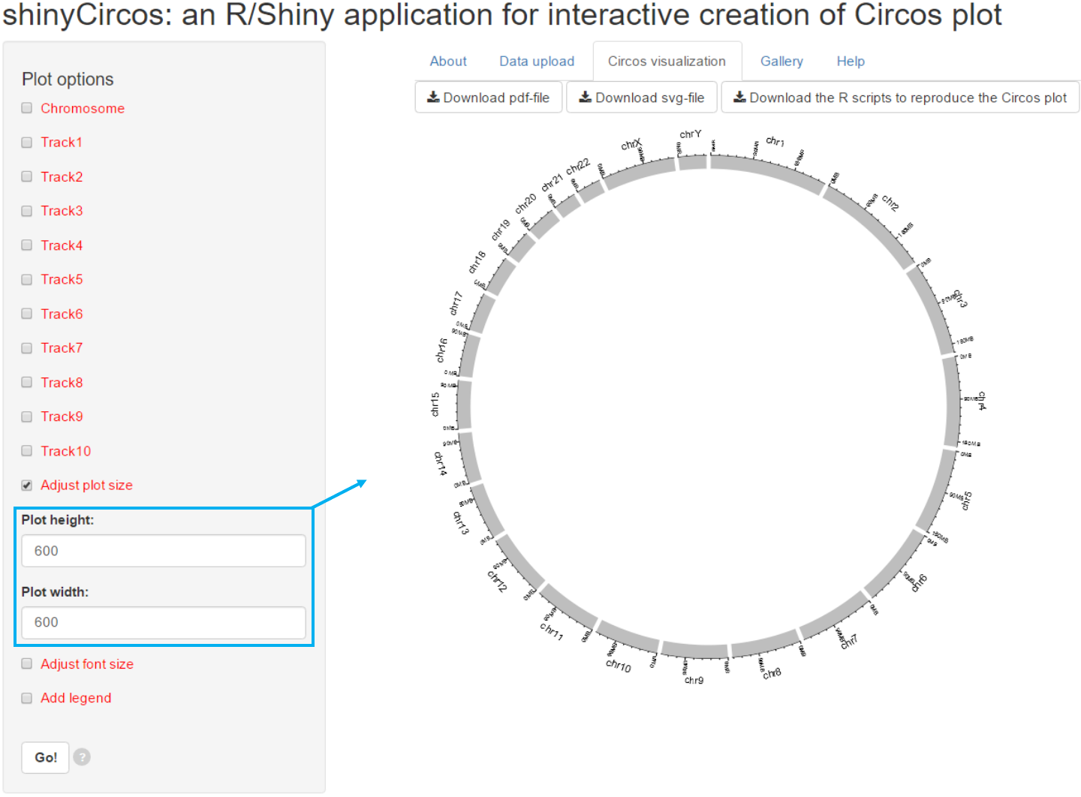Screen dimensions: 1081x797
Task: Switch to the Data upload tab
Action: click(537, 62)
